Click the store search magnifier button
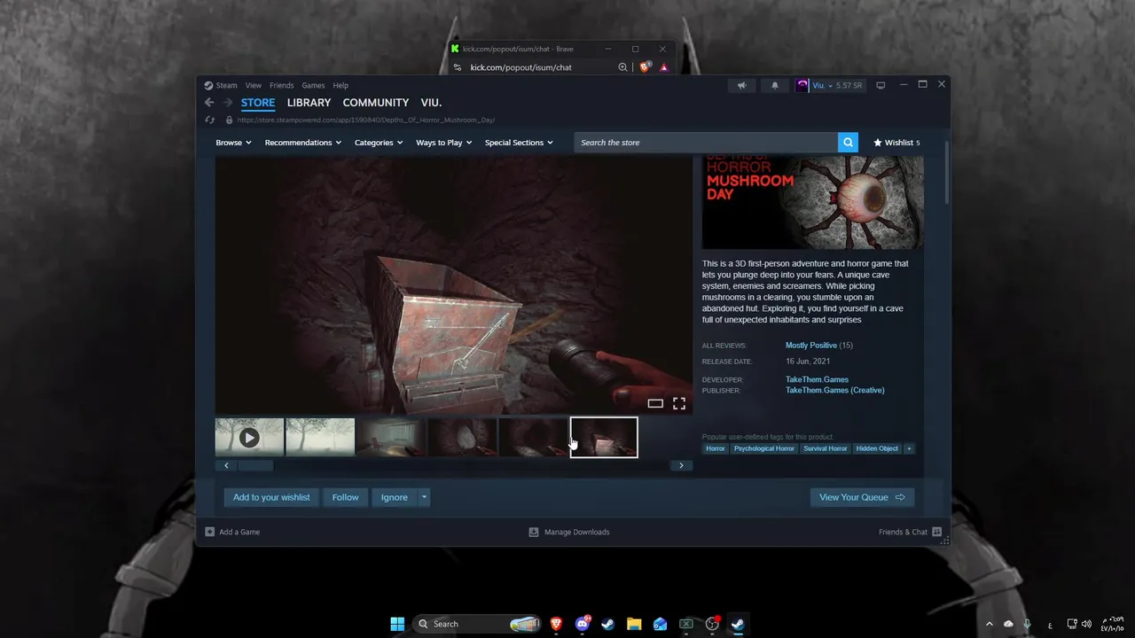1135x638 pixels. (x=848, y=143)
